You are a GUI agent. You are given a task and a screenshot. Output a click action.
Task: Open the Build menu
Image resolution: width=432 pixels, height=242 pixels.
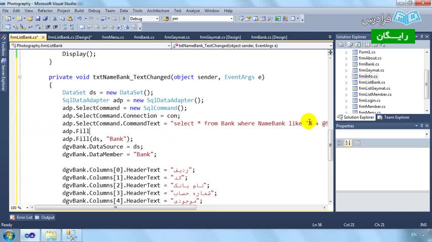click(x=79, y=11)
